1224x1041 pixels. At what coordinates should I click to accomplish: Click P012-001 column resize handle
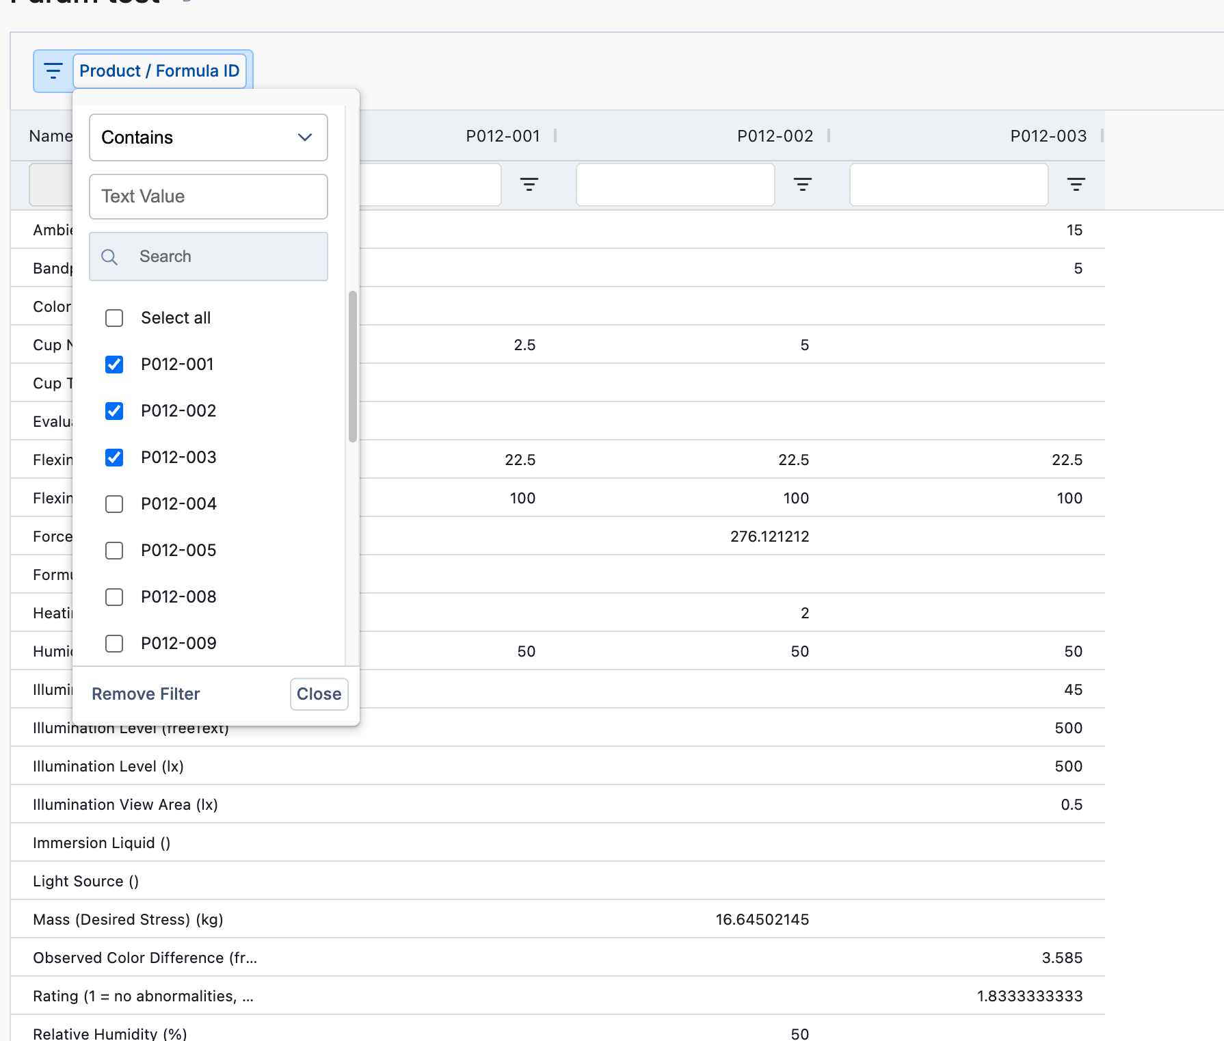click(555, 136)
